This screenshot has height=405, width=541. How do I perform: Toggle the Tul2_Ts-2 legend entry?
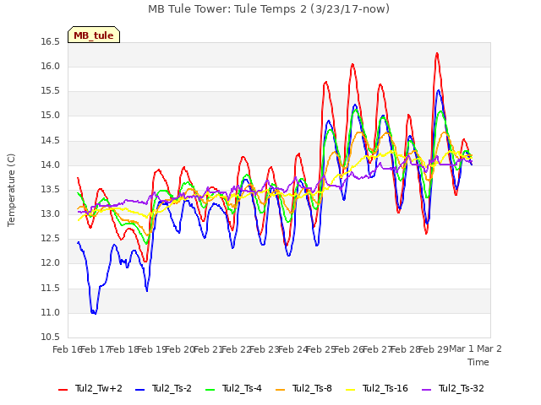click(163, 388)
